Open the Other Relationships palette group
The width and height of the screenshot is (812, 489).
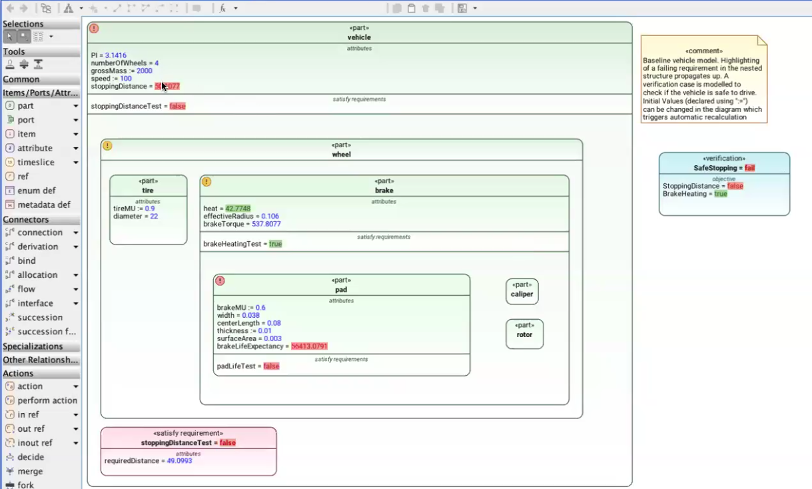[40, 360]
